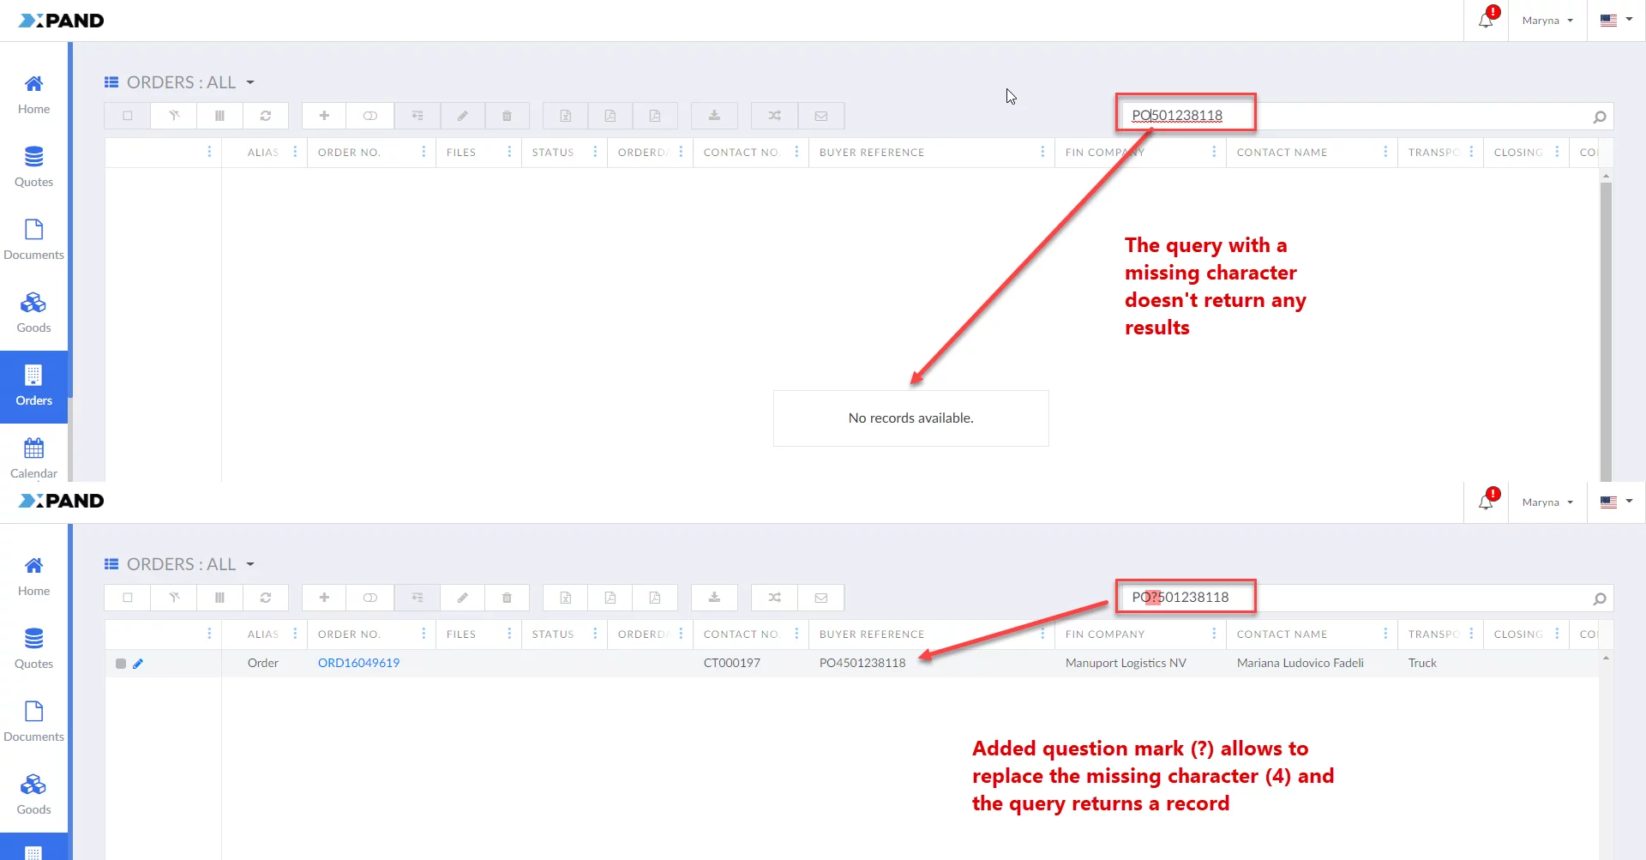Click the blue pencil edit icon beside ORD16049619
This screenshot has width=1646, height=860.
(x=138, y=664)
